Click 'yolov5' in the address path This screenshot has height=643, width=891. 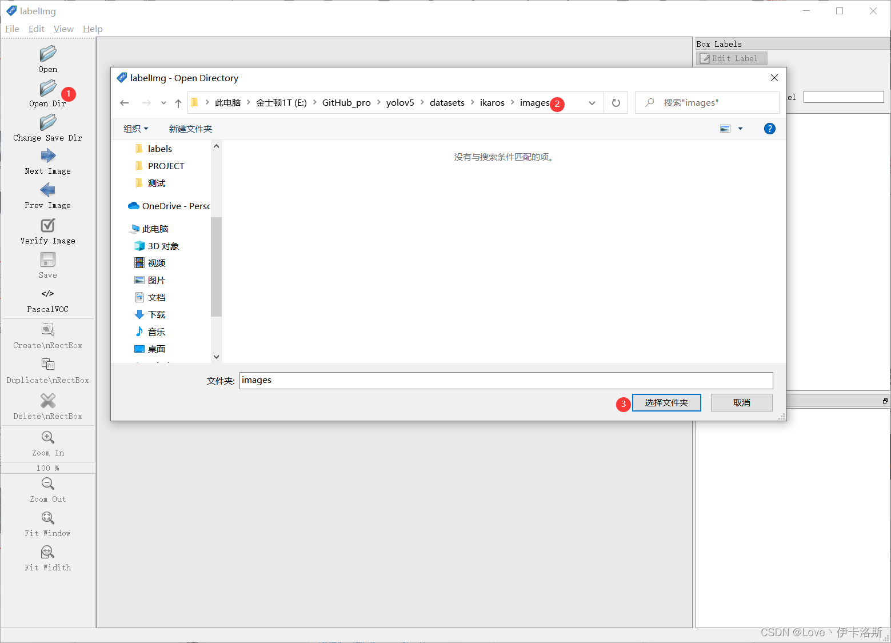[400, 103]
